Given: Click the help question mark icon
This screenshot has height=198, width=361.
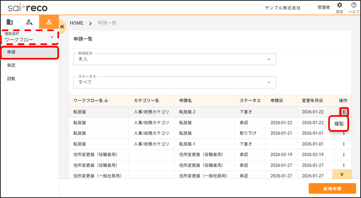Looking at the screenshot, I should coord(354,5).
